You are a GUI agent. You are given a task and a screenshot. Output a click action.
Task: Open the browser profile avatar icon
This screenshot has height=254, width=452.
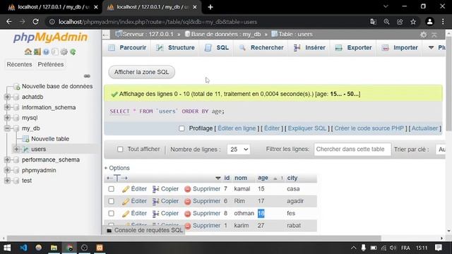click(429, 22)
